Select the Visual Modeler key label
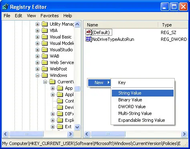This screenshot has height=149, width=190. 62,43
